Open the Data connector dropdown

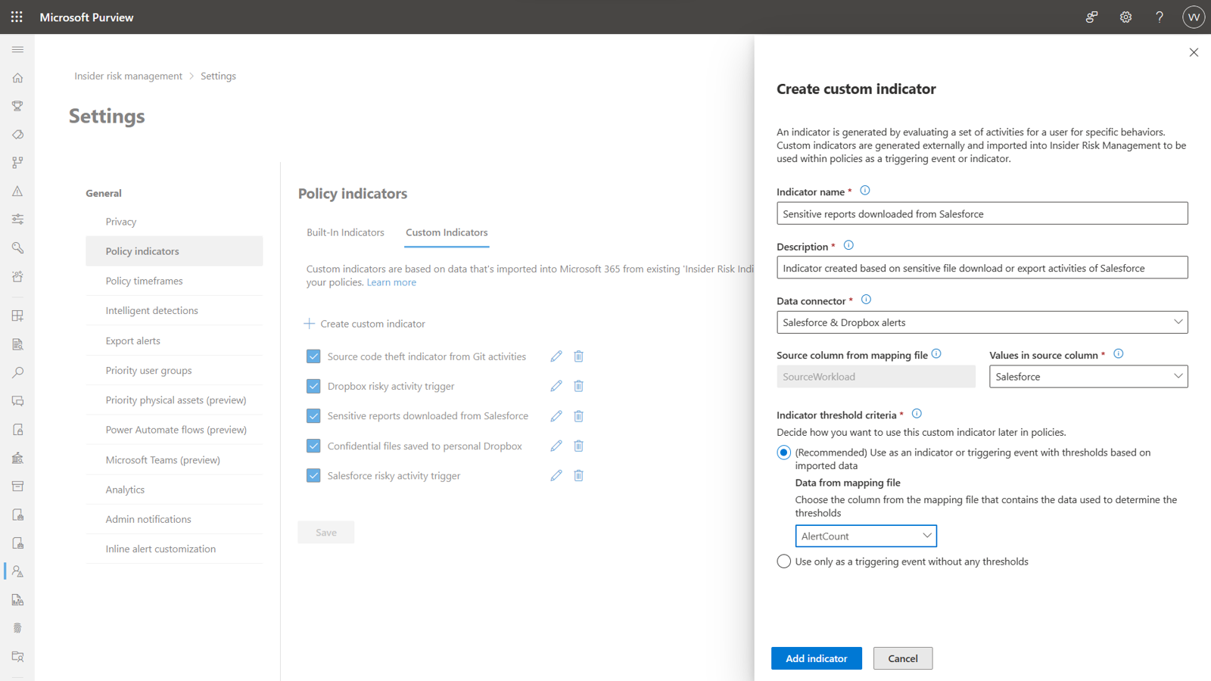[x=982, y=322]
